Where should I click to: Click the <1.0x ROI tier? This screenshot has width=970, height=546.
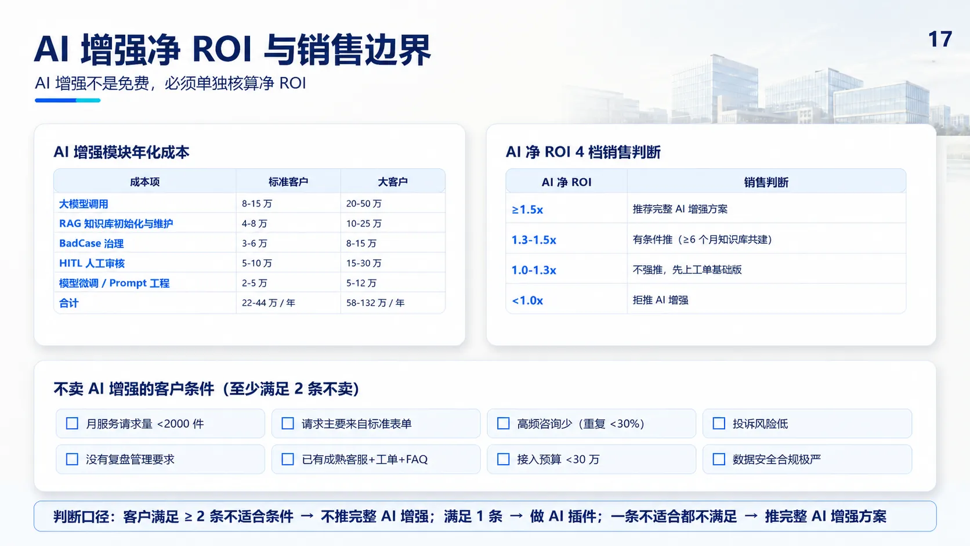[x=527, y=301]
